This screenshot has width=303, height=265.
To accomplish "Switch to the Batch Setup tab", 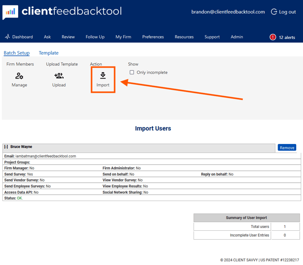I will [17, 53].
